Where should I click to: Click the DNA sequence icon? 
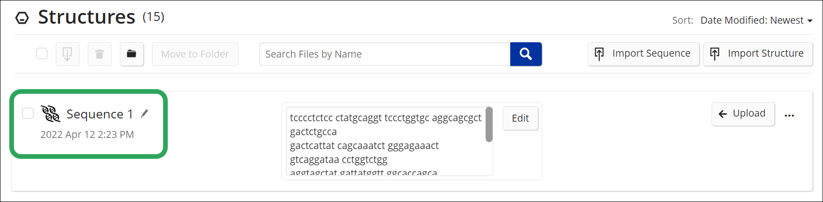[51, 114]
